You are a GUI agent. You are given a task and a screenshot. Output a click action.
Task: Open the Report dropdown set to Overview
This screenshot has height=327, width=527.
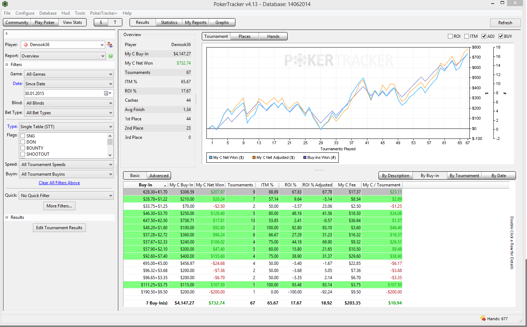(63, 56)
